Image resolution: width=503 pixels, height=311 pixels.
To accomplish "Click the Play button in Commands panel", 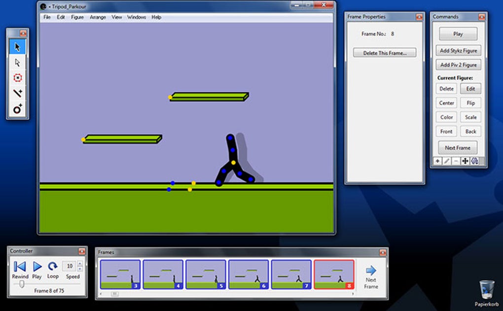I will (458, 34).
